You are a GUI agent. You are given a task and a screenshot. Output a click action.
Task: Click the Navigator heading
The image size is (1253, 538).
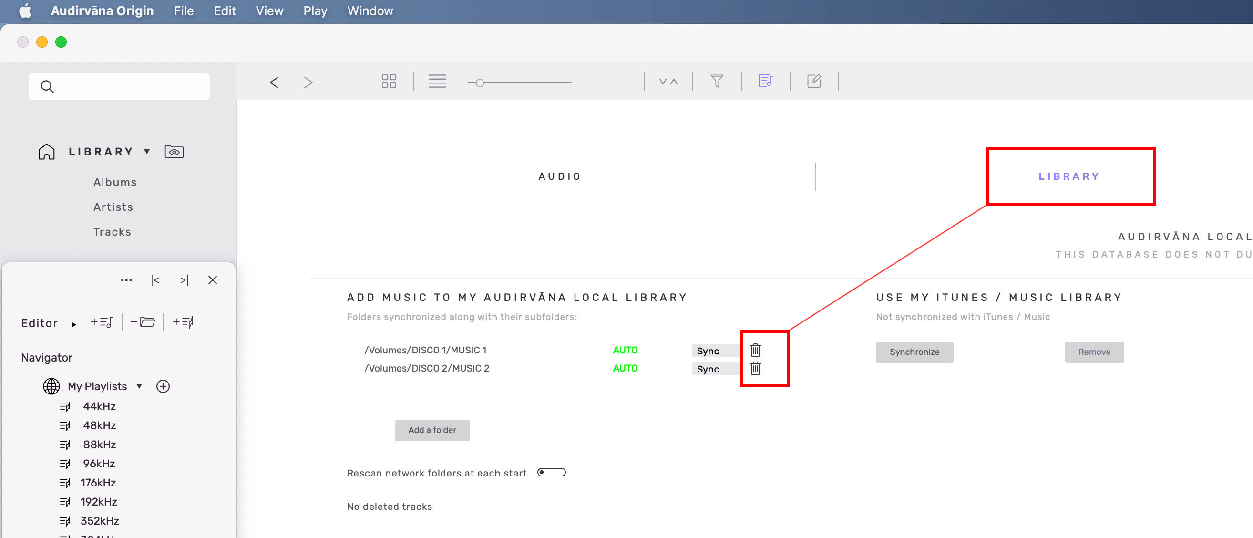(x=47, y=358)
